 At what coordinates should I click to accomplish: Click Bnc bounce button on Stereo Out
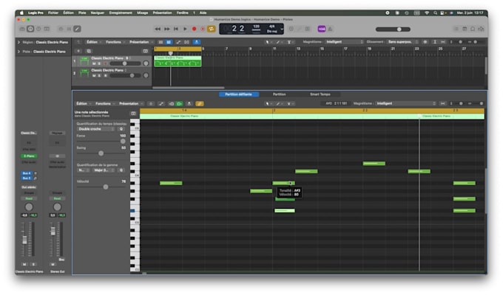(x=61, y=260)
